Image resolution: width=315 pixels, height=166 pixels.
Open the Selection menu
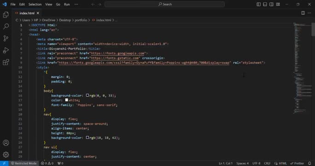(x=35, y=4)
